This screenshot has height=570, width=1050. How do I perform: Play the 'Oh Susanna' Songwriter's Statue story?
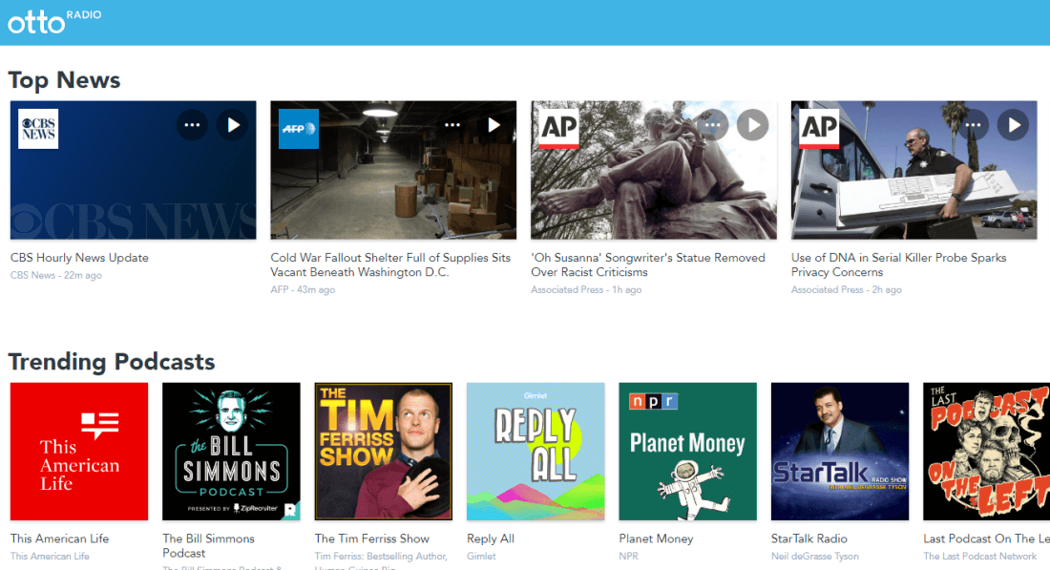pos(753,125)
